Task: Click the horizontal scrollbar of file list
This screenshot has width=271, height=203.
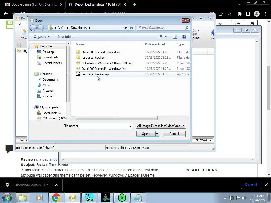Action: click(117, 118)
